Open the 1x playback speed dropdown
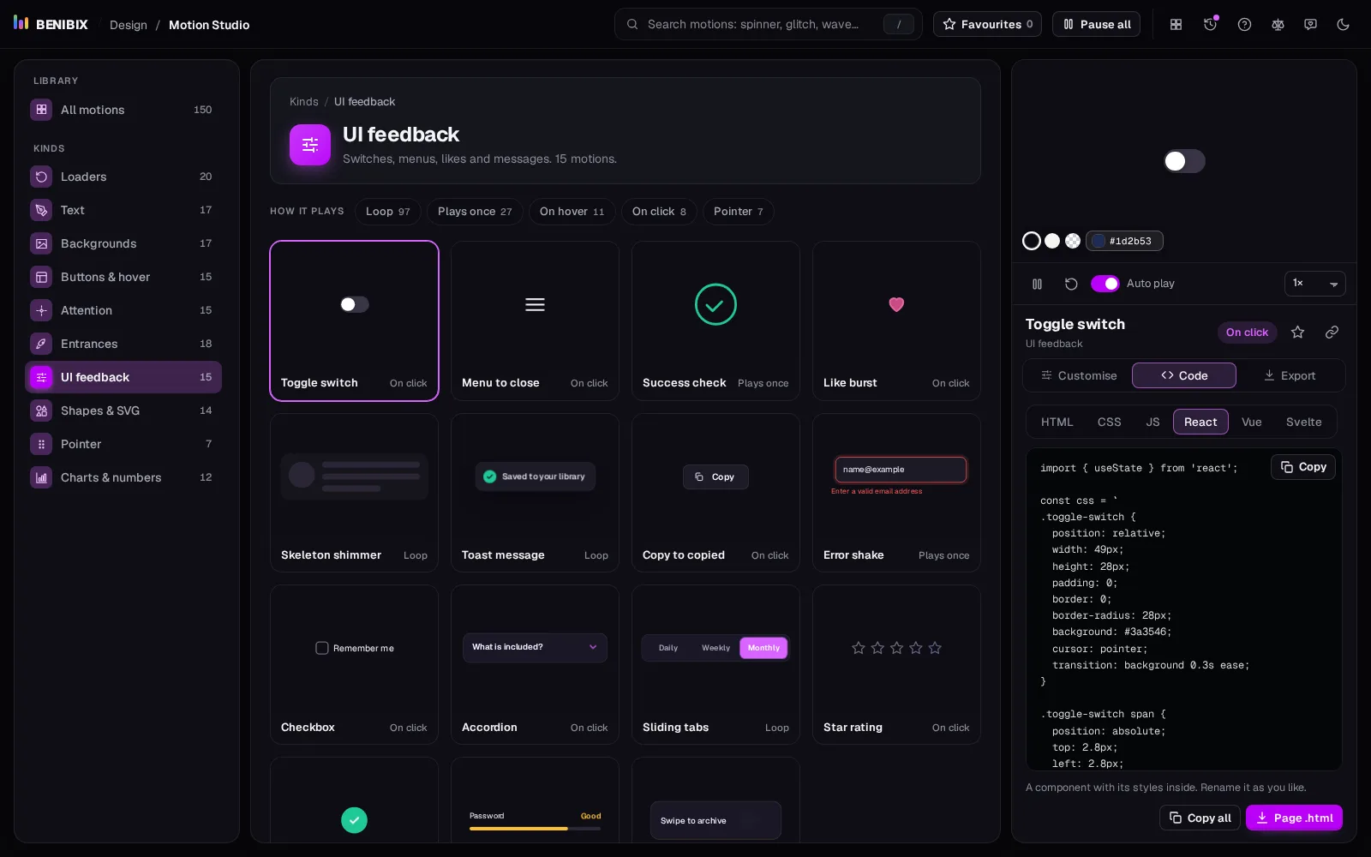Screen dimensions: 1371x857 tap(1314, 284)
